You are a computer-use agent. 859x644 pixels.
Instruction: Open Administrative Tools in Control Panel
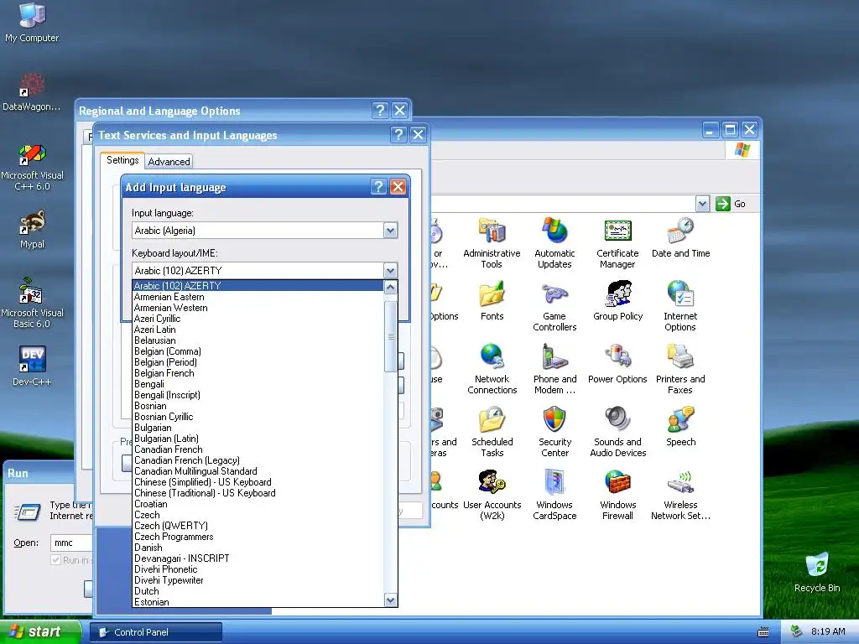click(492, 242)
